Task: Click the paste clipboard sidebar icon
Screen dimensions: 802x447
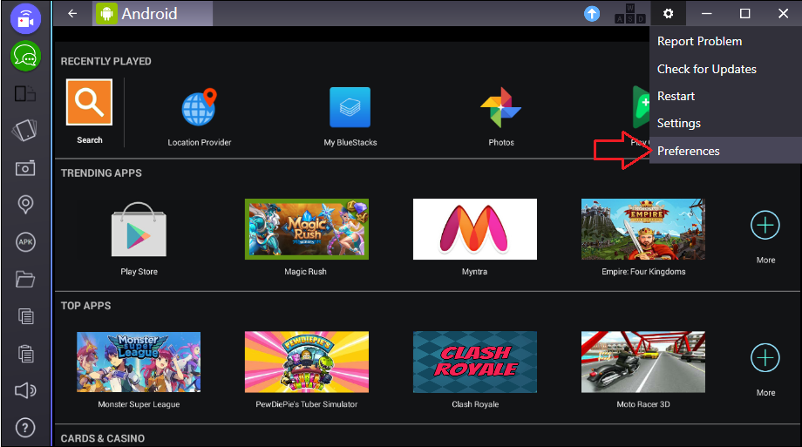Action: coord(25,354)
